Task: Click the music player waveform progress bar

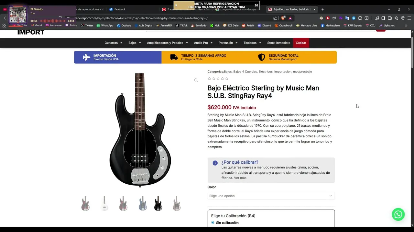Action: 53,21
